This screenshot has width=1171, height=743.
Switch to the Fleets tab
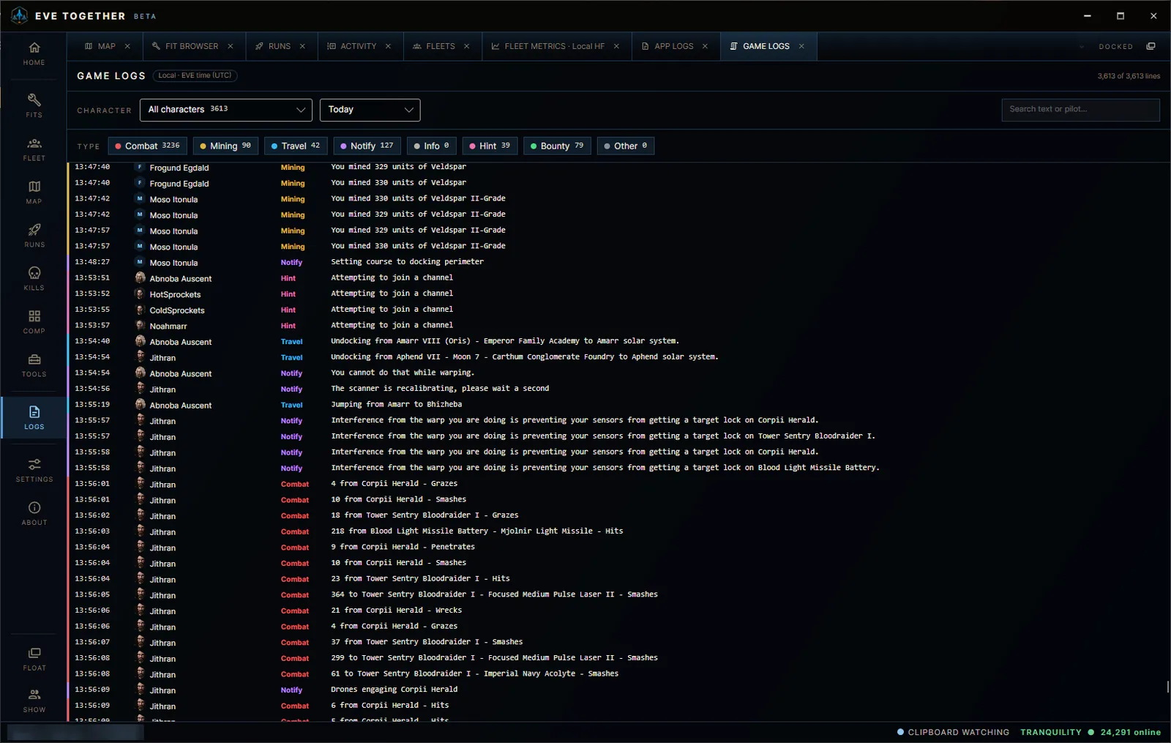[x=441, y=46]
